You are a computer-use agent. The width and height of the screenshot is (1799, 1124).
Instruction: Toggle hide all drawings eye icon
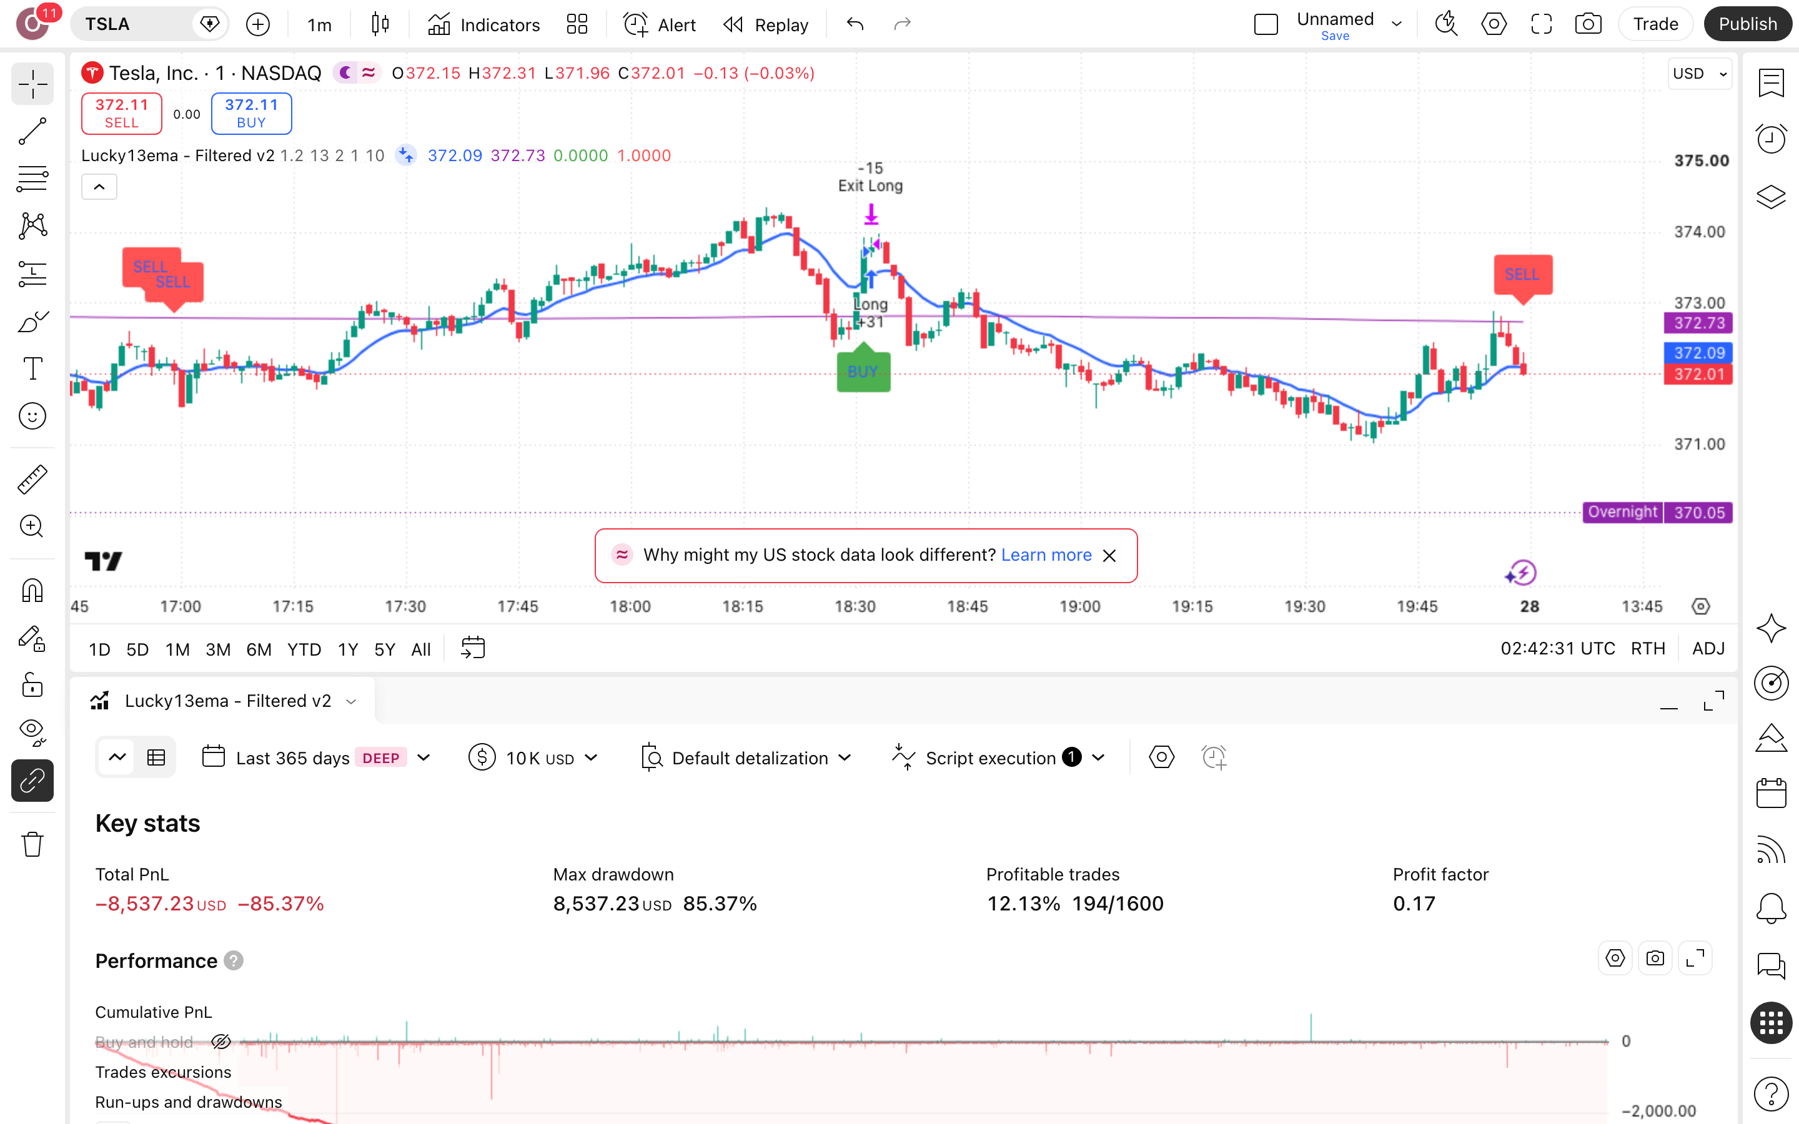click(x=32, y=732)
